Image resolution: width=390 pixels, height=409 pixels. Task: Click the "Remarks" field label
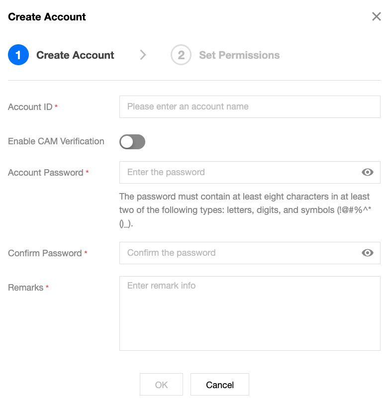pyautogui.click(x=26, y=288)
